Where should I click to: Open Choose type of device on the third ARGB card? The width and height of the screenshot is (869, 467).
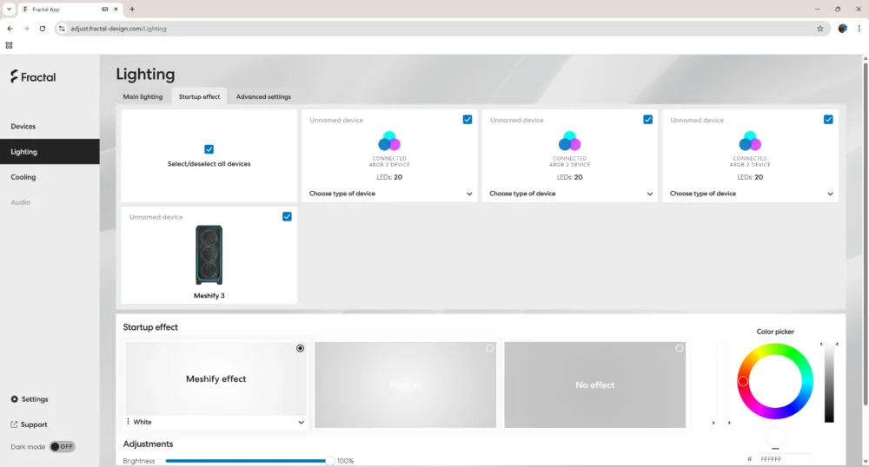751,194
